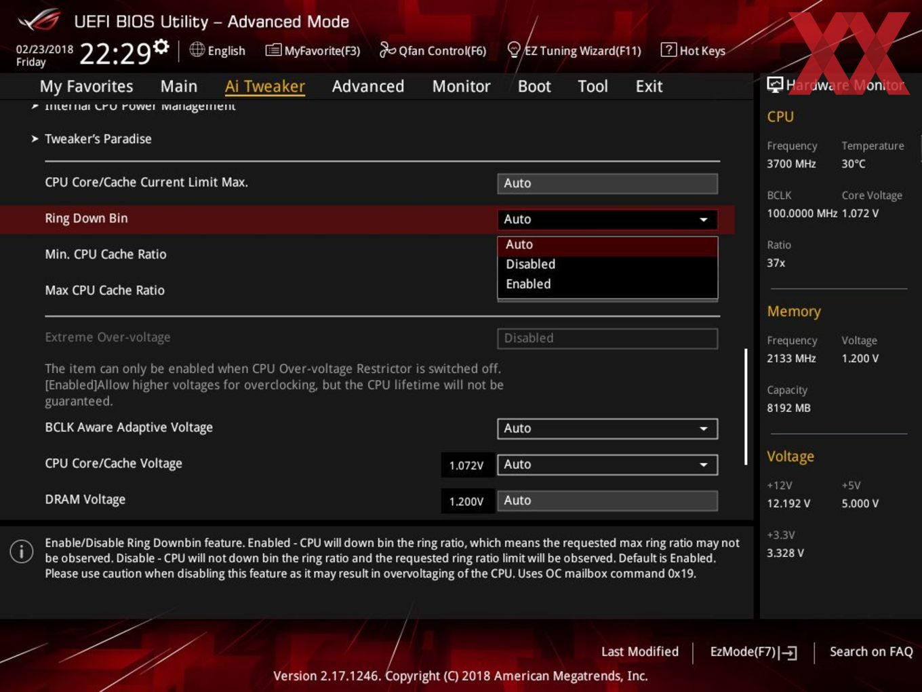Switch to Monitor tab
Image resolution: width=922 pixels, height=692 pixels.
click(x=462, y=86)
